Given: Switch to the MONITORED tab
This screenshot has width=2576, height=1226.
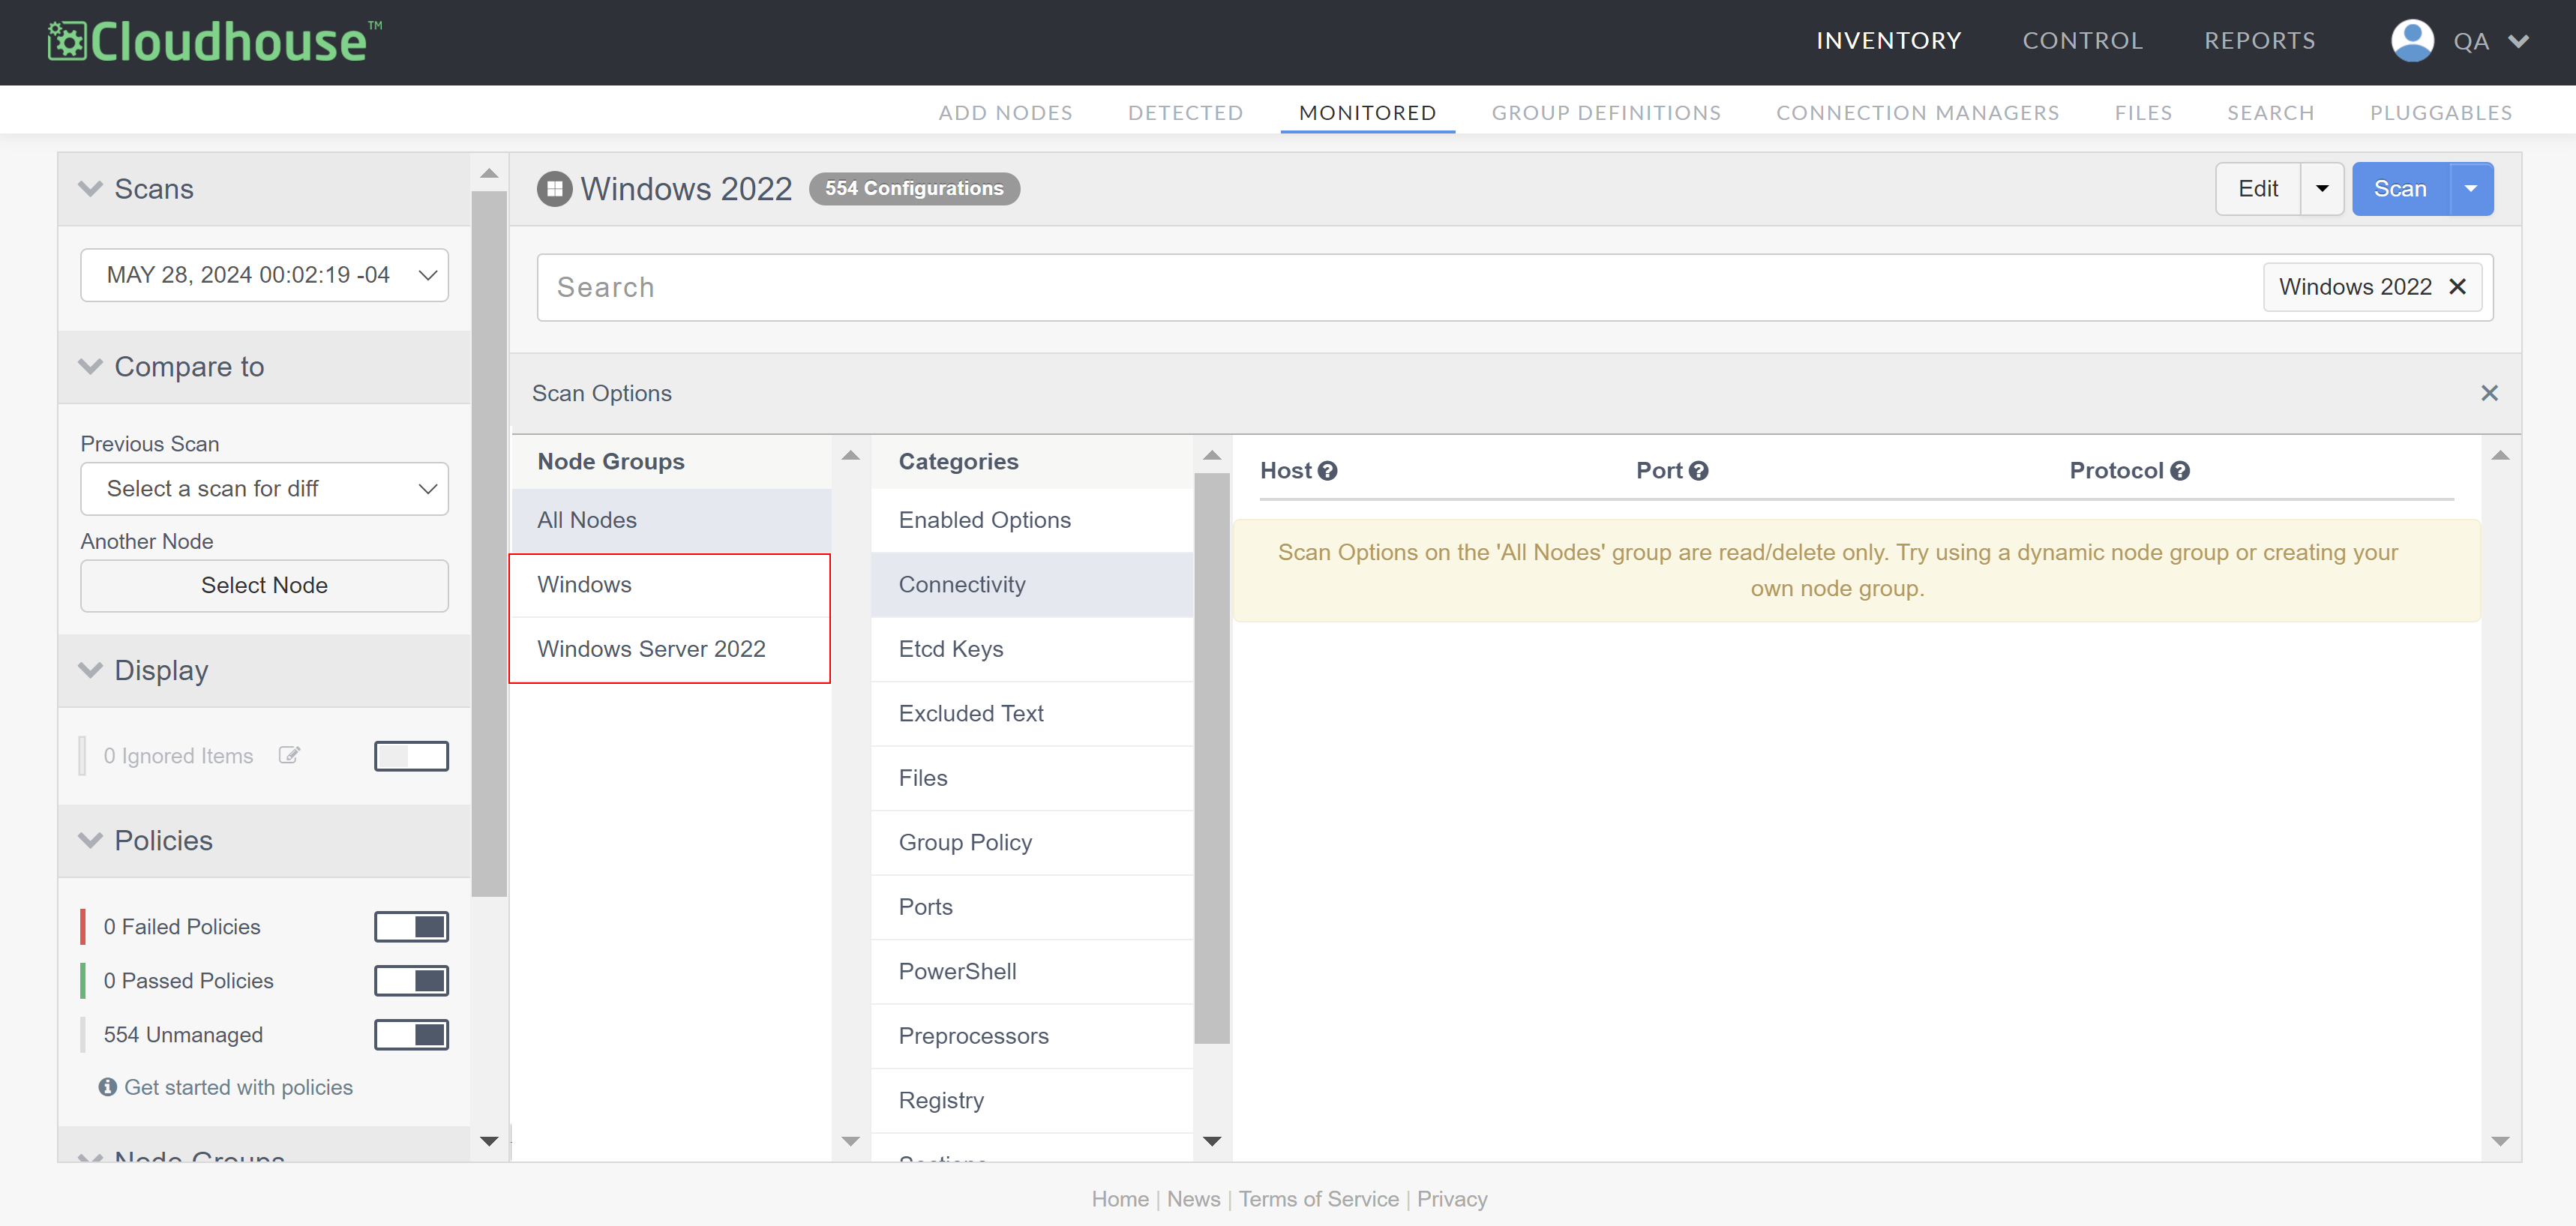Looking at the screenshot, I should click(x=1367, y=113).
